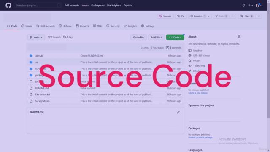This screenshot has width=270, height=152.
Task: Open Marketplace in top navigation
Action: (x=114, y=5)
